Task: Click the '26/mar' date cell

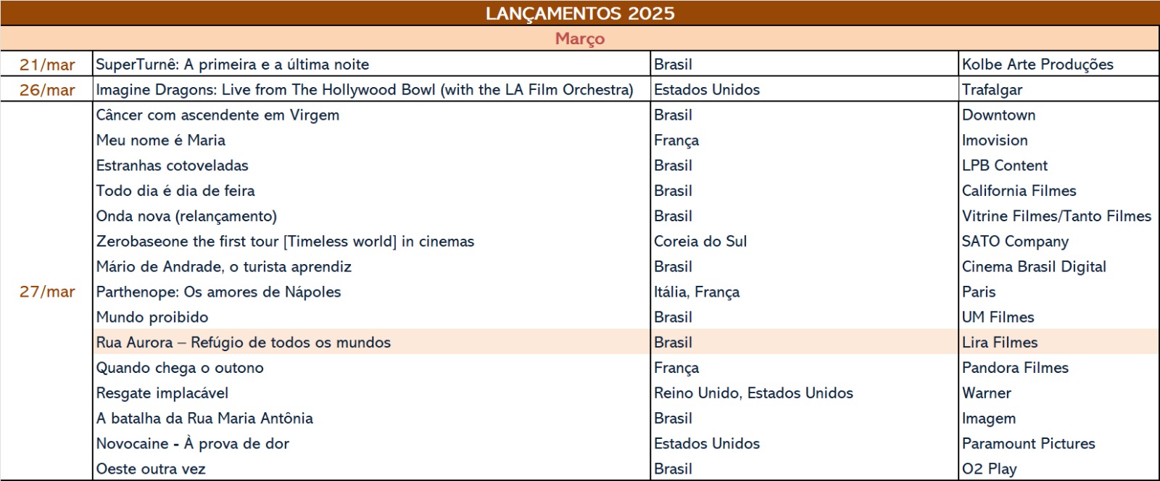Action: pos(47,90)
